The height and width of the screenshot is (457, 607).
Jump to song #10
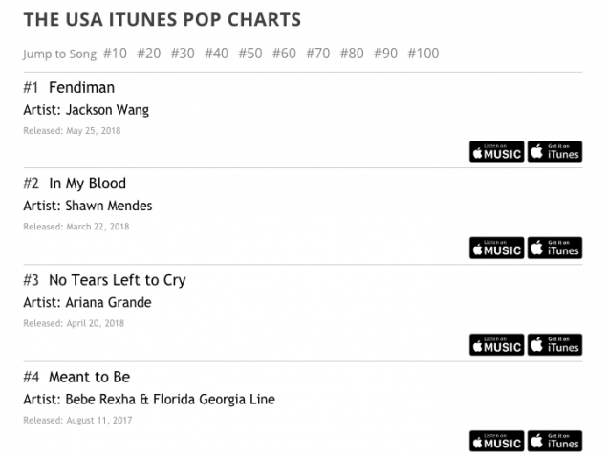[115, 54]
